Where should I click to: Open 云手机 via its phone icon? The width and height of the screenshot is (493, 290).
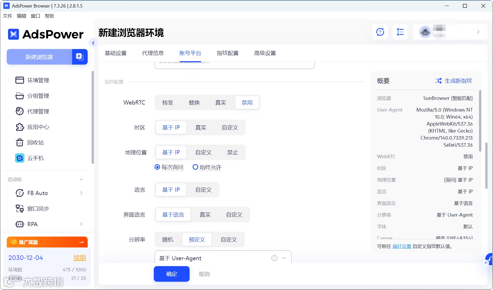tap(19, 158)
